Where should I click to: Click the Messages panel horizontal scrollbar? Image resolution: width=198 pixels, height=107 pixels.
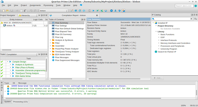coord(83,98)
